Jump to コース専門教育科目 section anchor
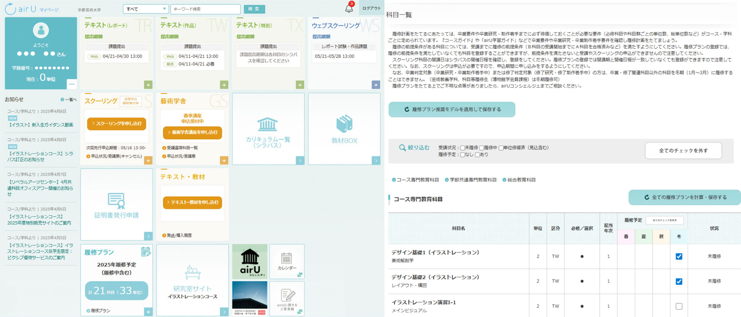741x317 pixels. (415, 180)
